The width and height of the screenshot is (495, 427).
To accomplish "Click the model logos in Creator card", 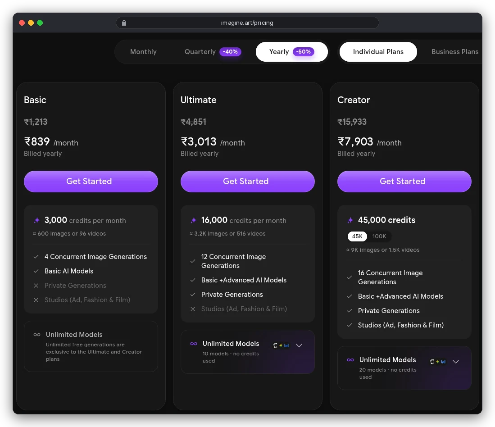I will (437, 362).
